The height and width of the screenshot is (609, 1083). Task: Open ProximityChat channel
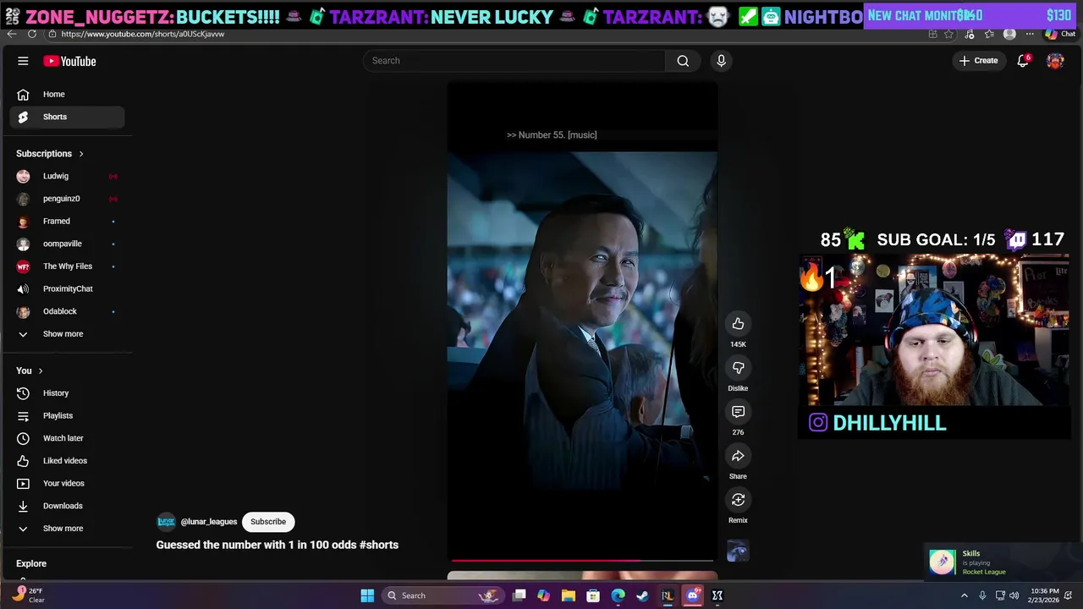point(68,289)
